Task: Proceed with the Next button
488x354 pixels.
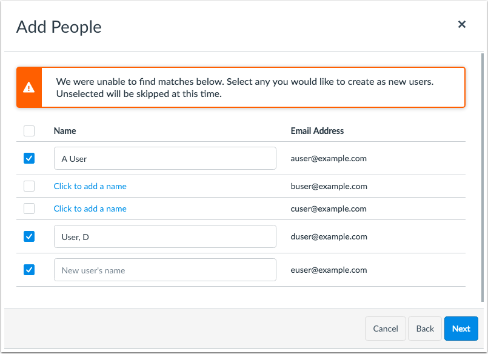Action: pyautogui.click(x=461, y=329)
